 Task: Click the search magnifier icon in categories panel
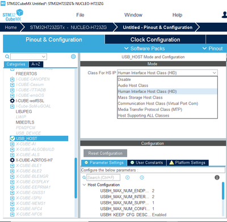(7, 57)
